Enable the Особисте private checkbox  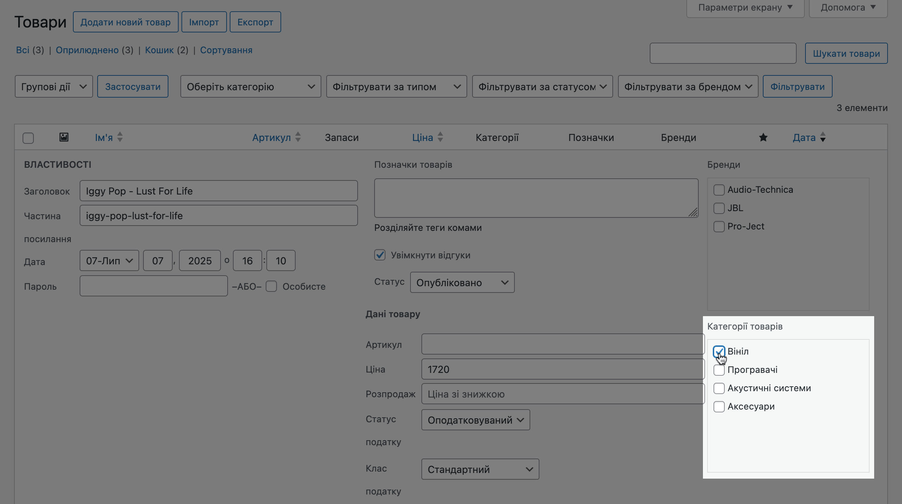pyautogui.click(x=271, y=286)
